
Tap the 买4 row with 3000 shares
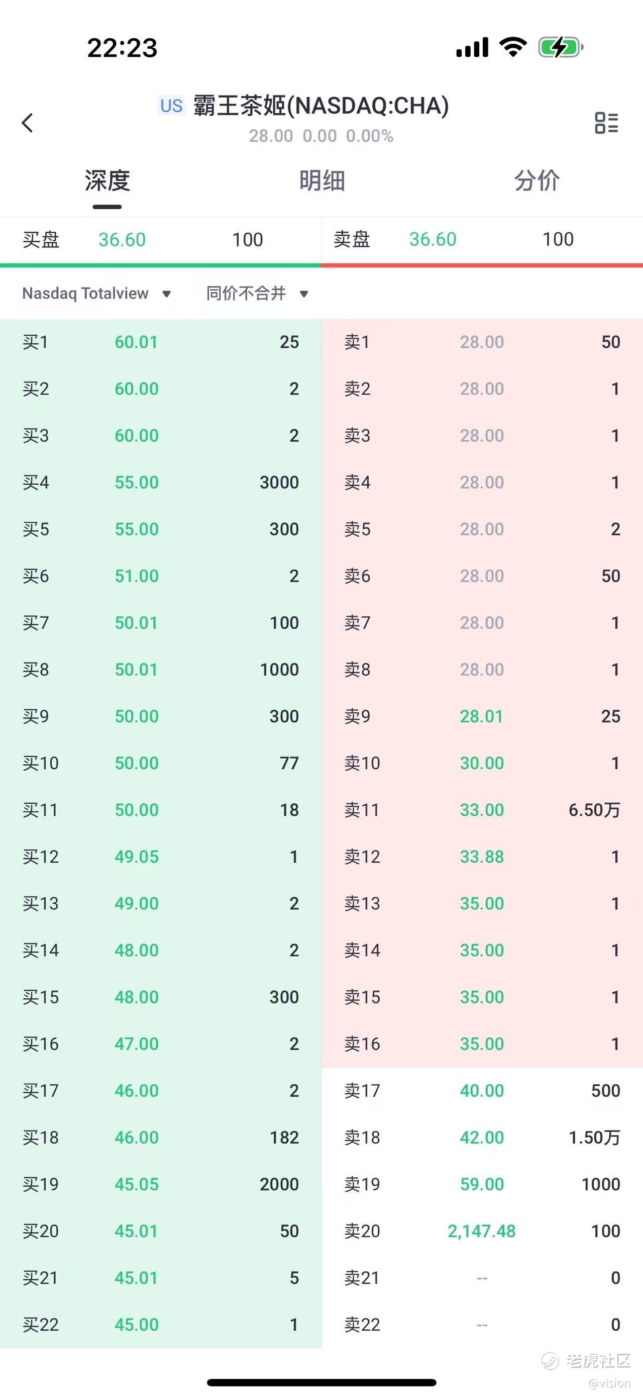click(160, 483)
